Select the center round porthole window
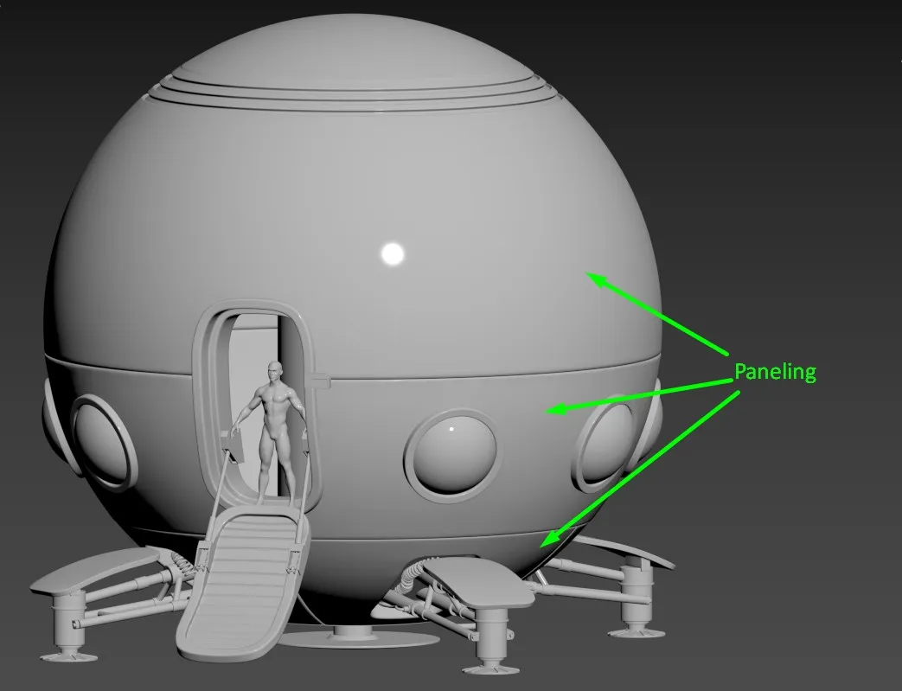 [x=453, y=455]
